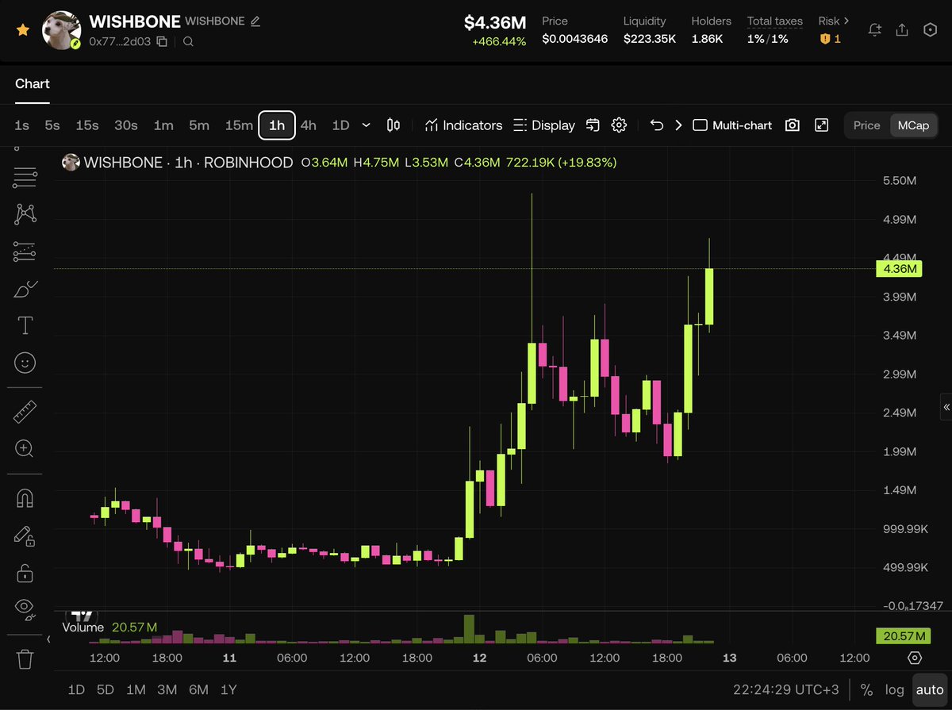
Task: Select the 5m timeframe
Action: [199, 125]
